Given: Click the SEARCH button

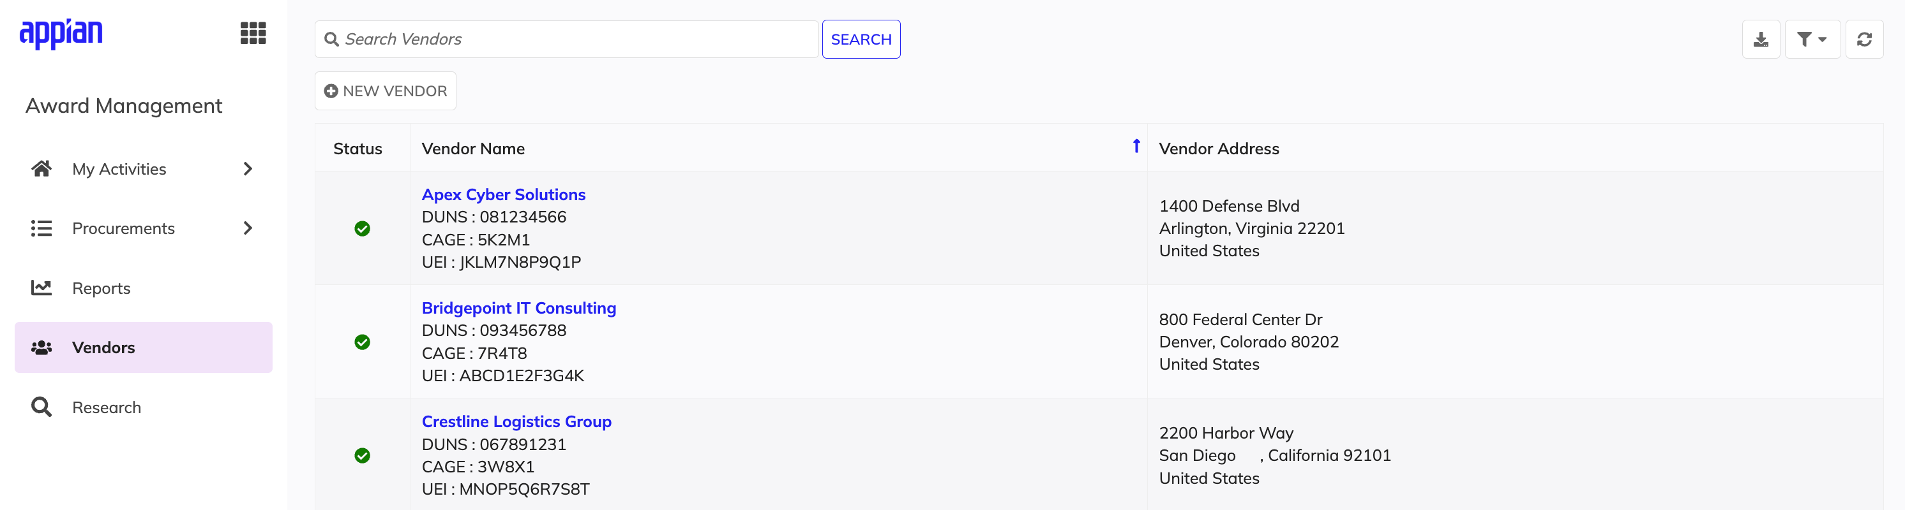Looking at the screenshot, I should (x=861, y=39).
